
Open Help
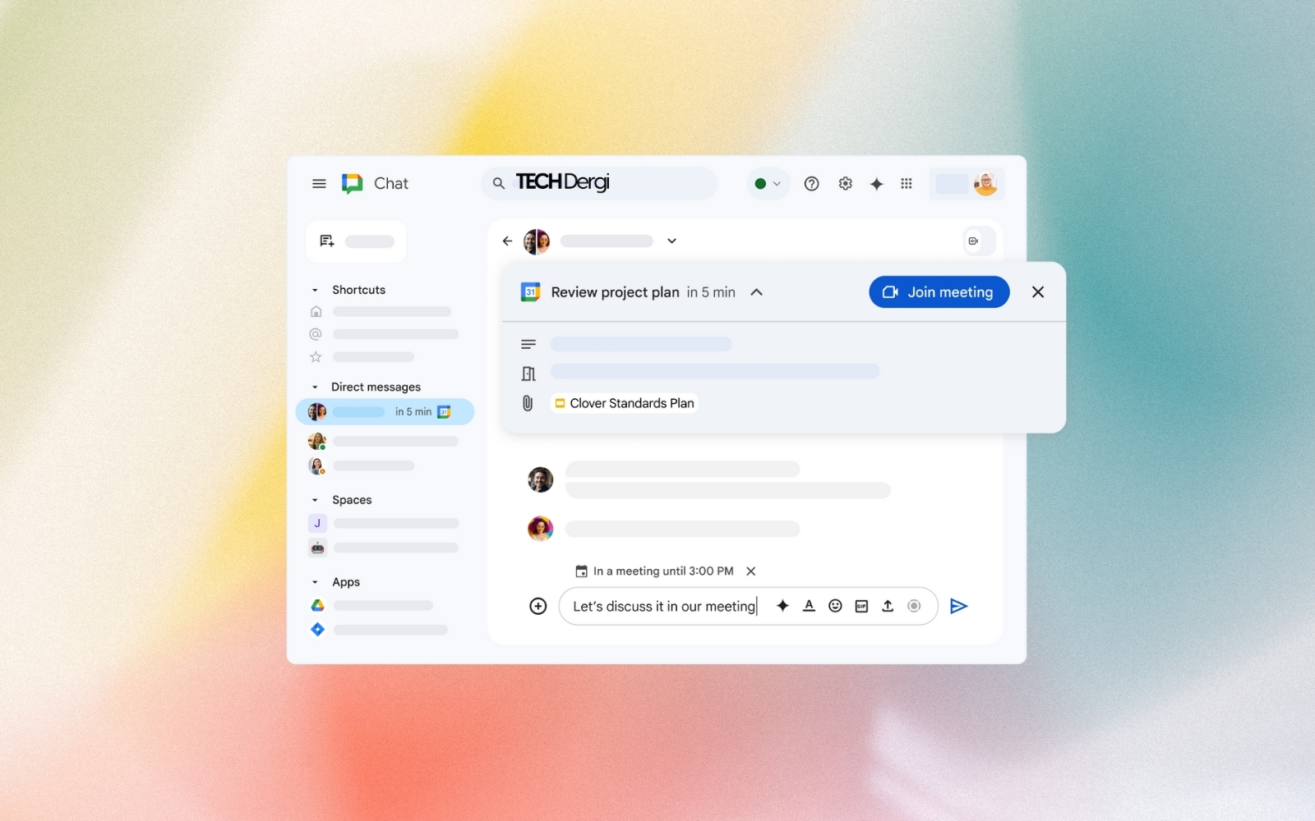[811, 183]
